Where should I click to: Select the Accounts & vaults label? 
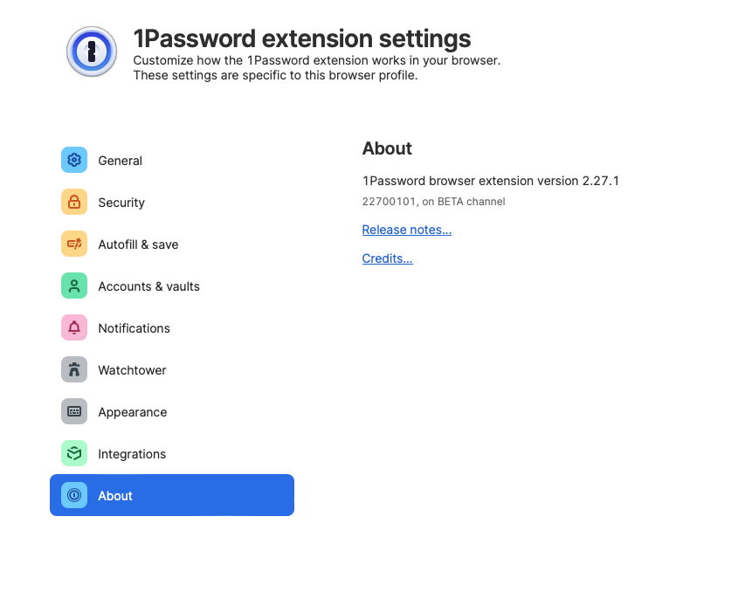click(148, 286)
